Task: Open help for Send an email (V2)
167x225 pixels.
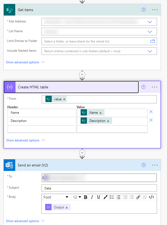Action: (x=144, y=165)
